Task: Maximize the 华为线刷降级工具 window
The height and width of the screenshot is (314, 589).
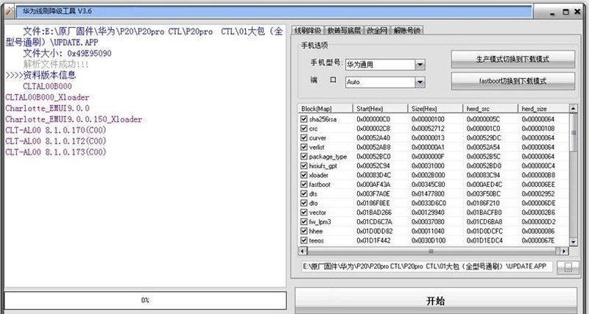Action: pos(565,12)
